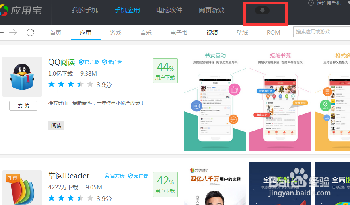The width and height of the screenshot is (350, 205).
Task: Switch to 视频 tab
Action: [x=212, y=33]
